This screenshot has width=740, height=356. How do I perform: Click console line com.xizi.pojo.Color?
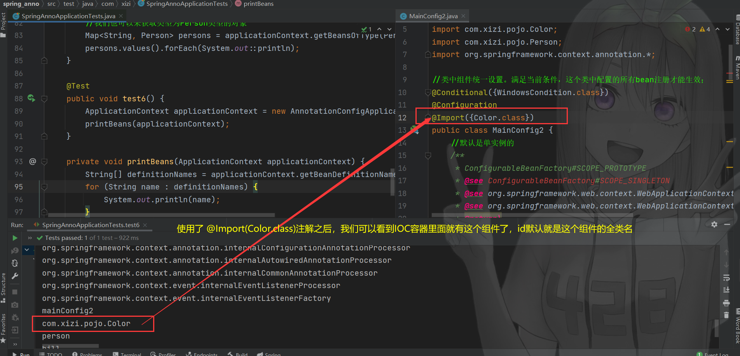[86, 323]
